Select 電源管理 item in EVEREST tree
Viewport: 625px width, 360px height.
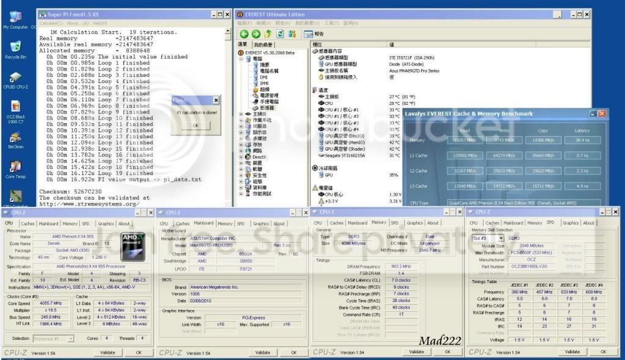[x=266, y=96]
